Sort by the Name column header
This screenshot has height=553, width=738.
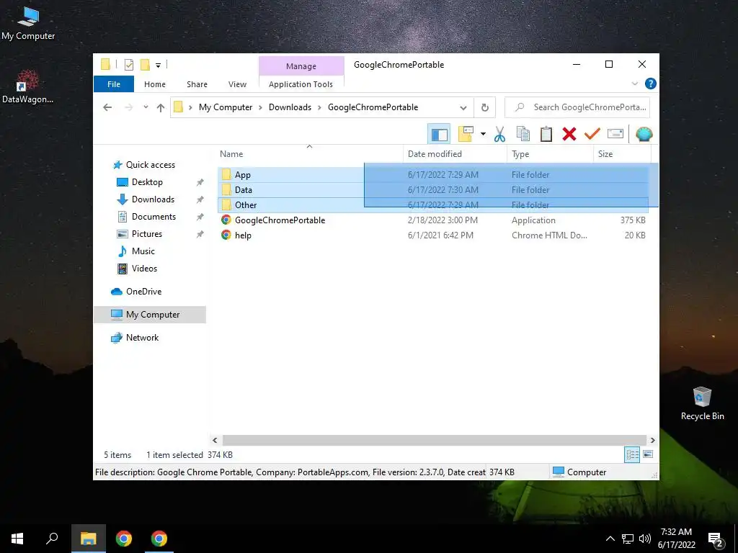tap(309, 154)
